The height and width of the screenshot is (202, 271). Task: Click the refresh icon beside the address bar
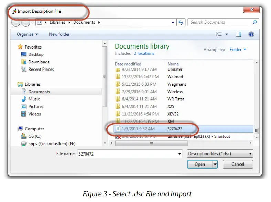(181, 22)
